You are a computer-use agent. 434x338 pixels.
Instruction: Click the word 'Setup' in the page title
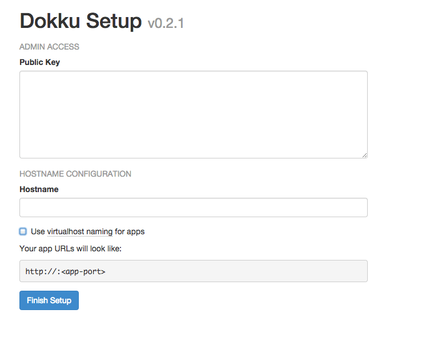[x=114, y=22]
